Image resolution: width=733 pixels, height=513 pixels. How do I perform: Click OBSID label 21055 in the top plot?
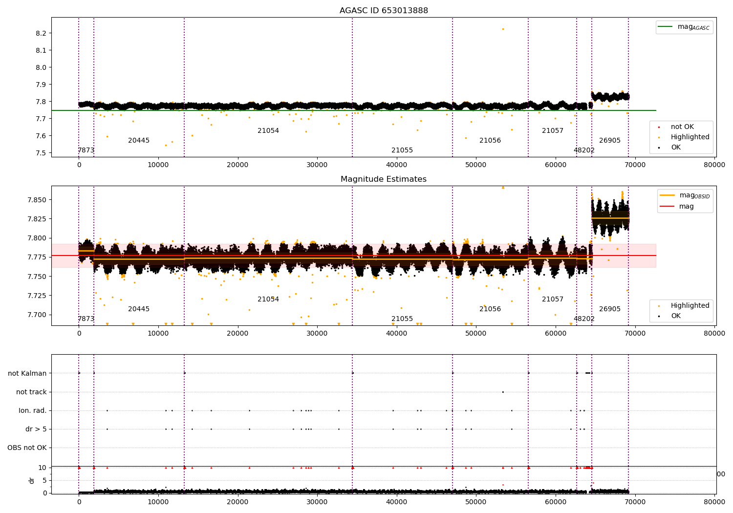pos(402,150)
